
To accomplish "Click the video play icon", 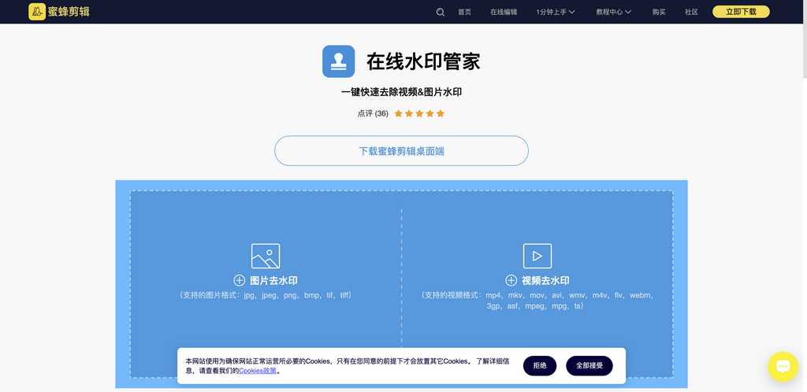I will [x=537, y=256].
